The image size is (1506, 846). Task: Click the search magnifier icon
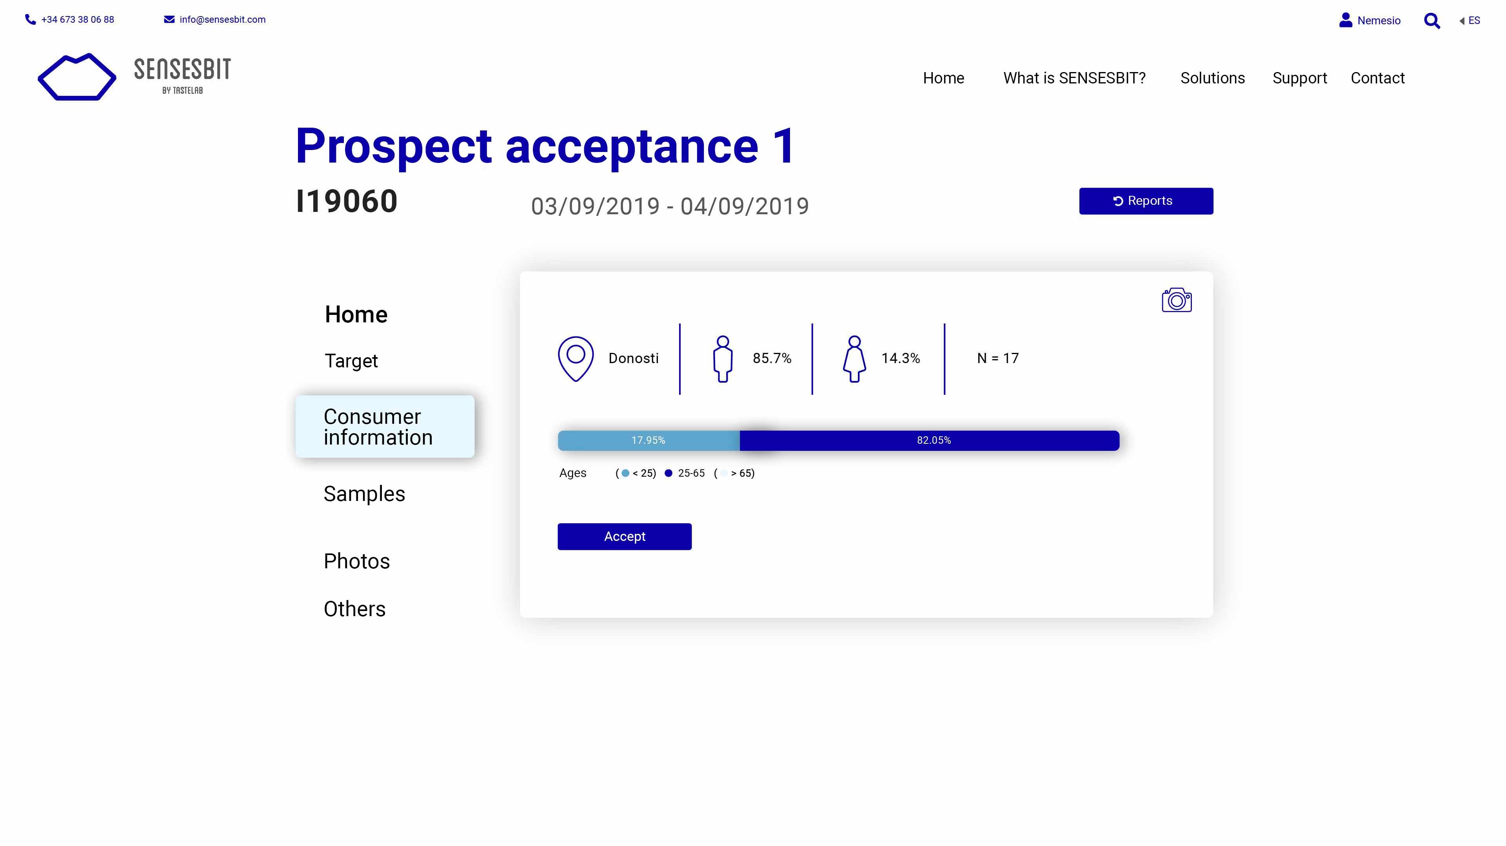(1432, 21)
